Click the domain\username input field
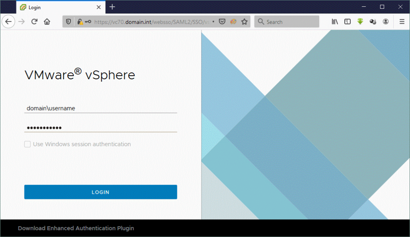The image size is (410, 237). click(100, 108)
